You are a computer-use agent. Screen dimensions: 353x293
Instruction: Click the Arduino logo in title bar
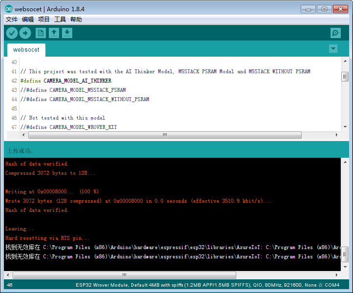(9, 9)
